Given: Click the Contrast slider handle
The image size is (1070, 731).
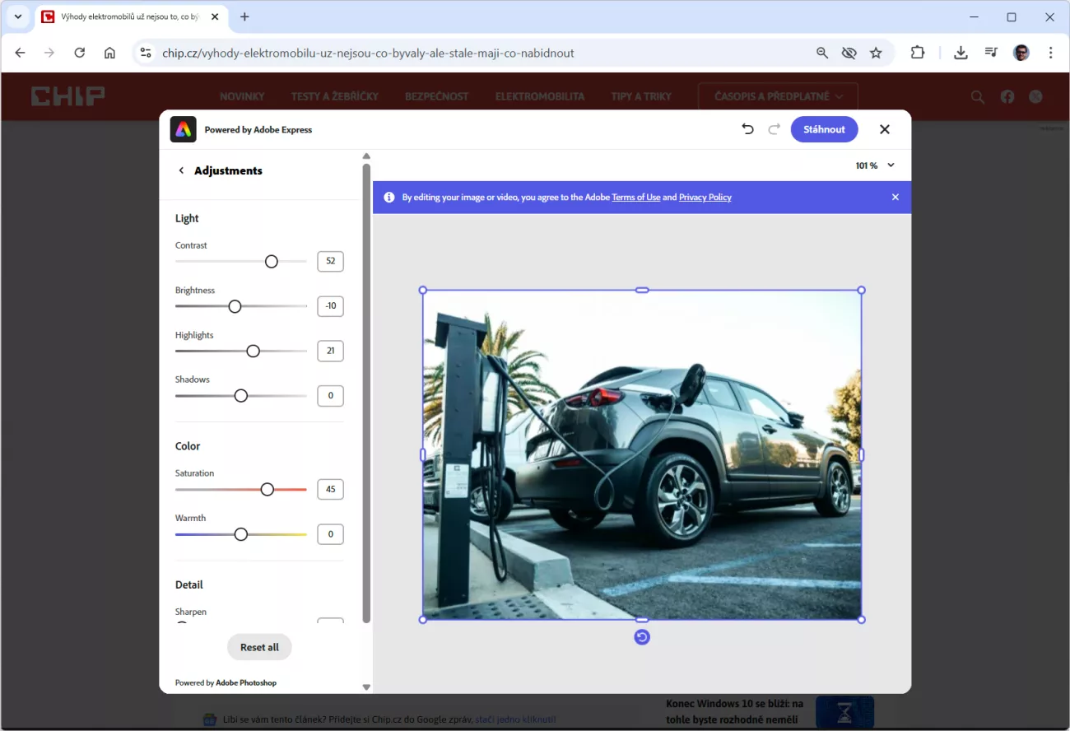Looking at the screenshot, I should (x=272, y=262).
